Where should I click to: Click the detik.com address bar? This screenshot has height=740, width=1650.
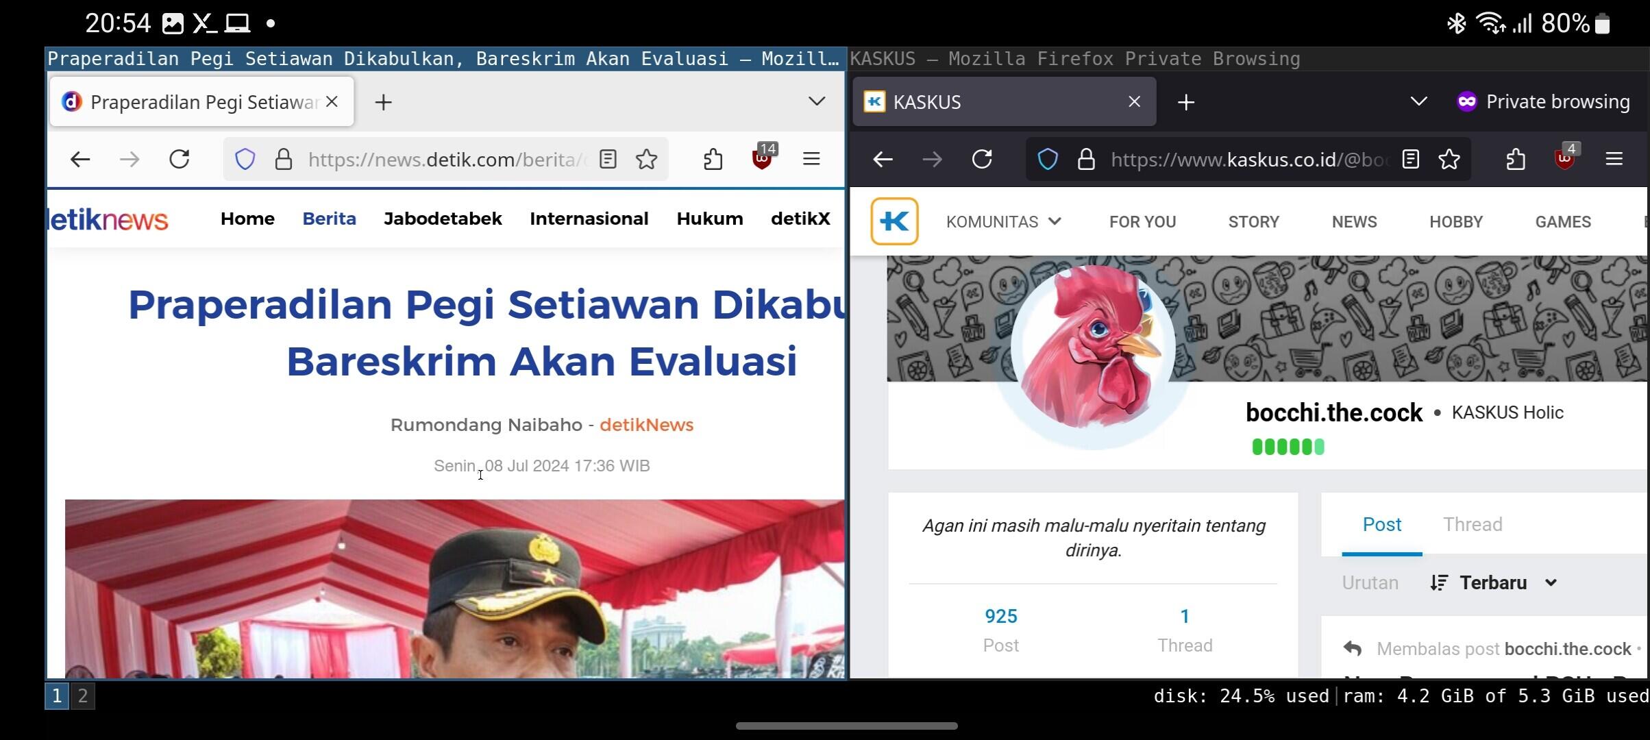pyautogui.click(x=445, y=160)
